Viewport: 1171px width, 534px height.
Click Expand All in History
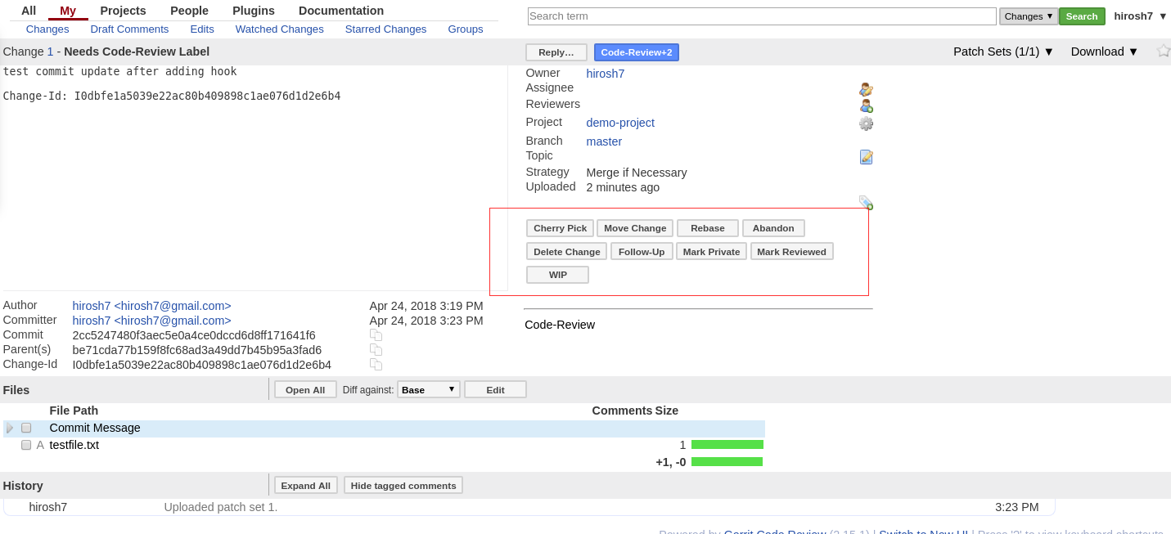click(305, 486)
